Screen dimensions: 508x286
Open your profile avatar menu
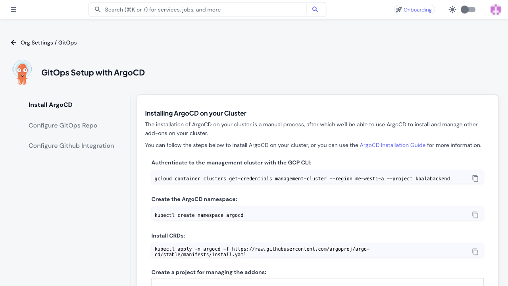(495, 9)
